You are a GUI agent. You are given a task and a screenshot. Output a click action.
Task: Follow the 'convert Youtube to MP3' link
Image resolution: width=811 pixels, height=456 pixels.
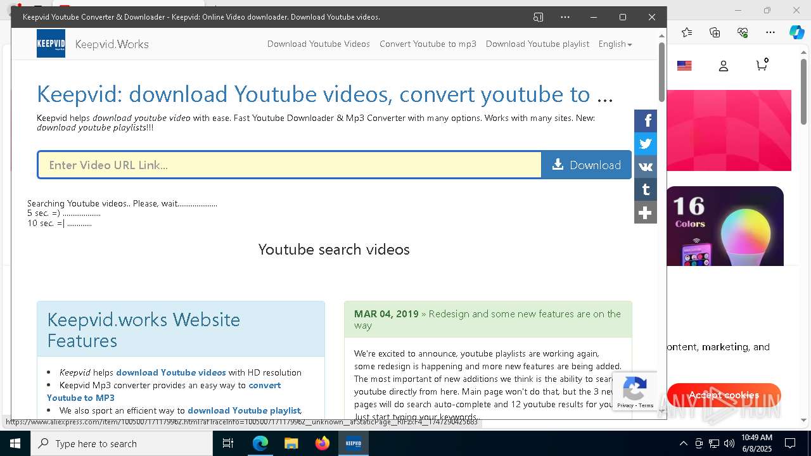[x=163, y=391]
